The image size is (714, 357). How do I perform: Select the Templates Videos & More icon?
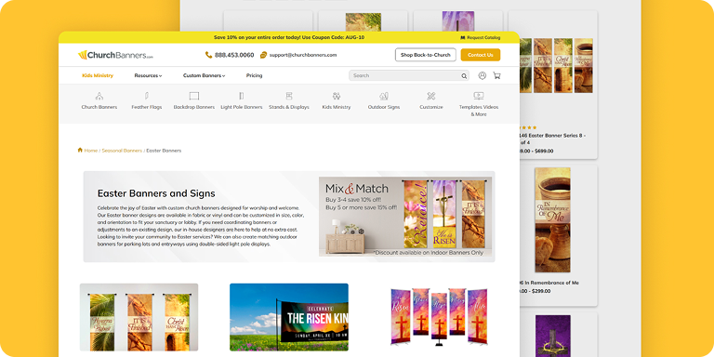[479, 96]
